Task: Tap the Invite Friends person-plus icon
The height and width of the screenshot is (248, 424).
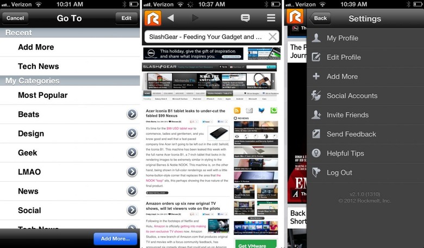Action: [x=316, y=115]
